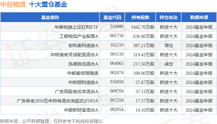The width and height of the screenshot is (217, 124).
Task: Open fund 工银物流产业股票A
Action: point(79,36)
